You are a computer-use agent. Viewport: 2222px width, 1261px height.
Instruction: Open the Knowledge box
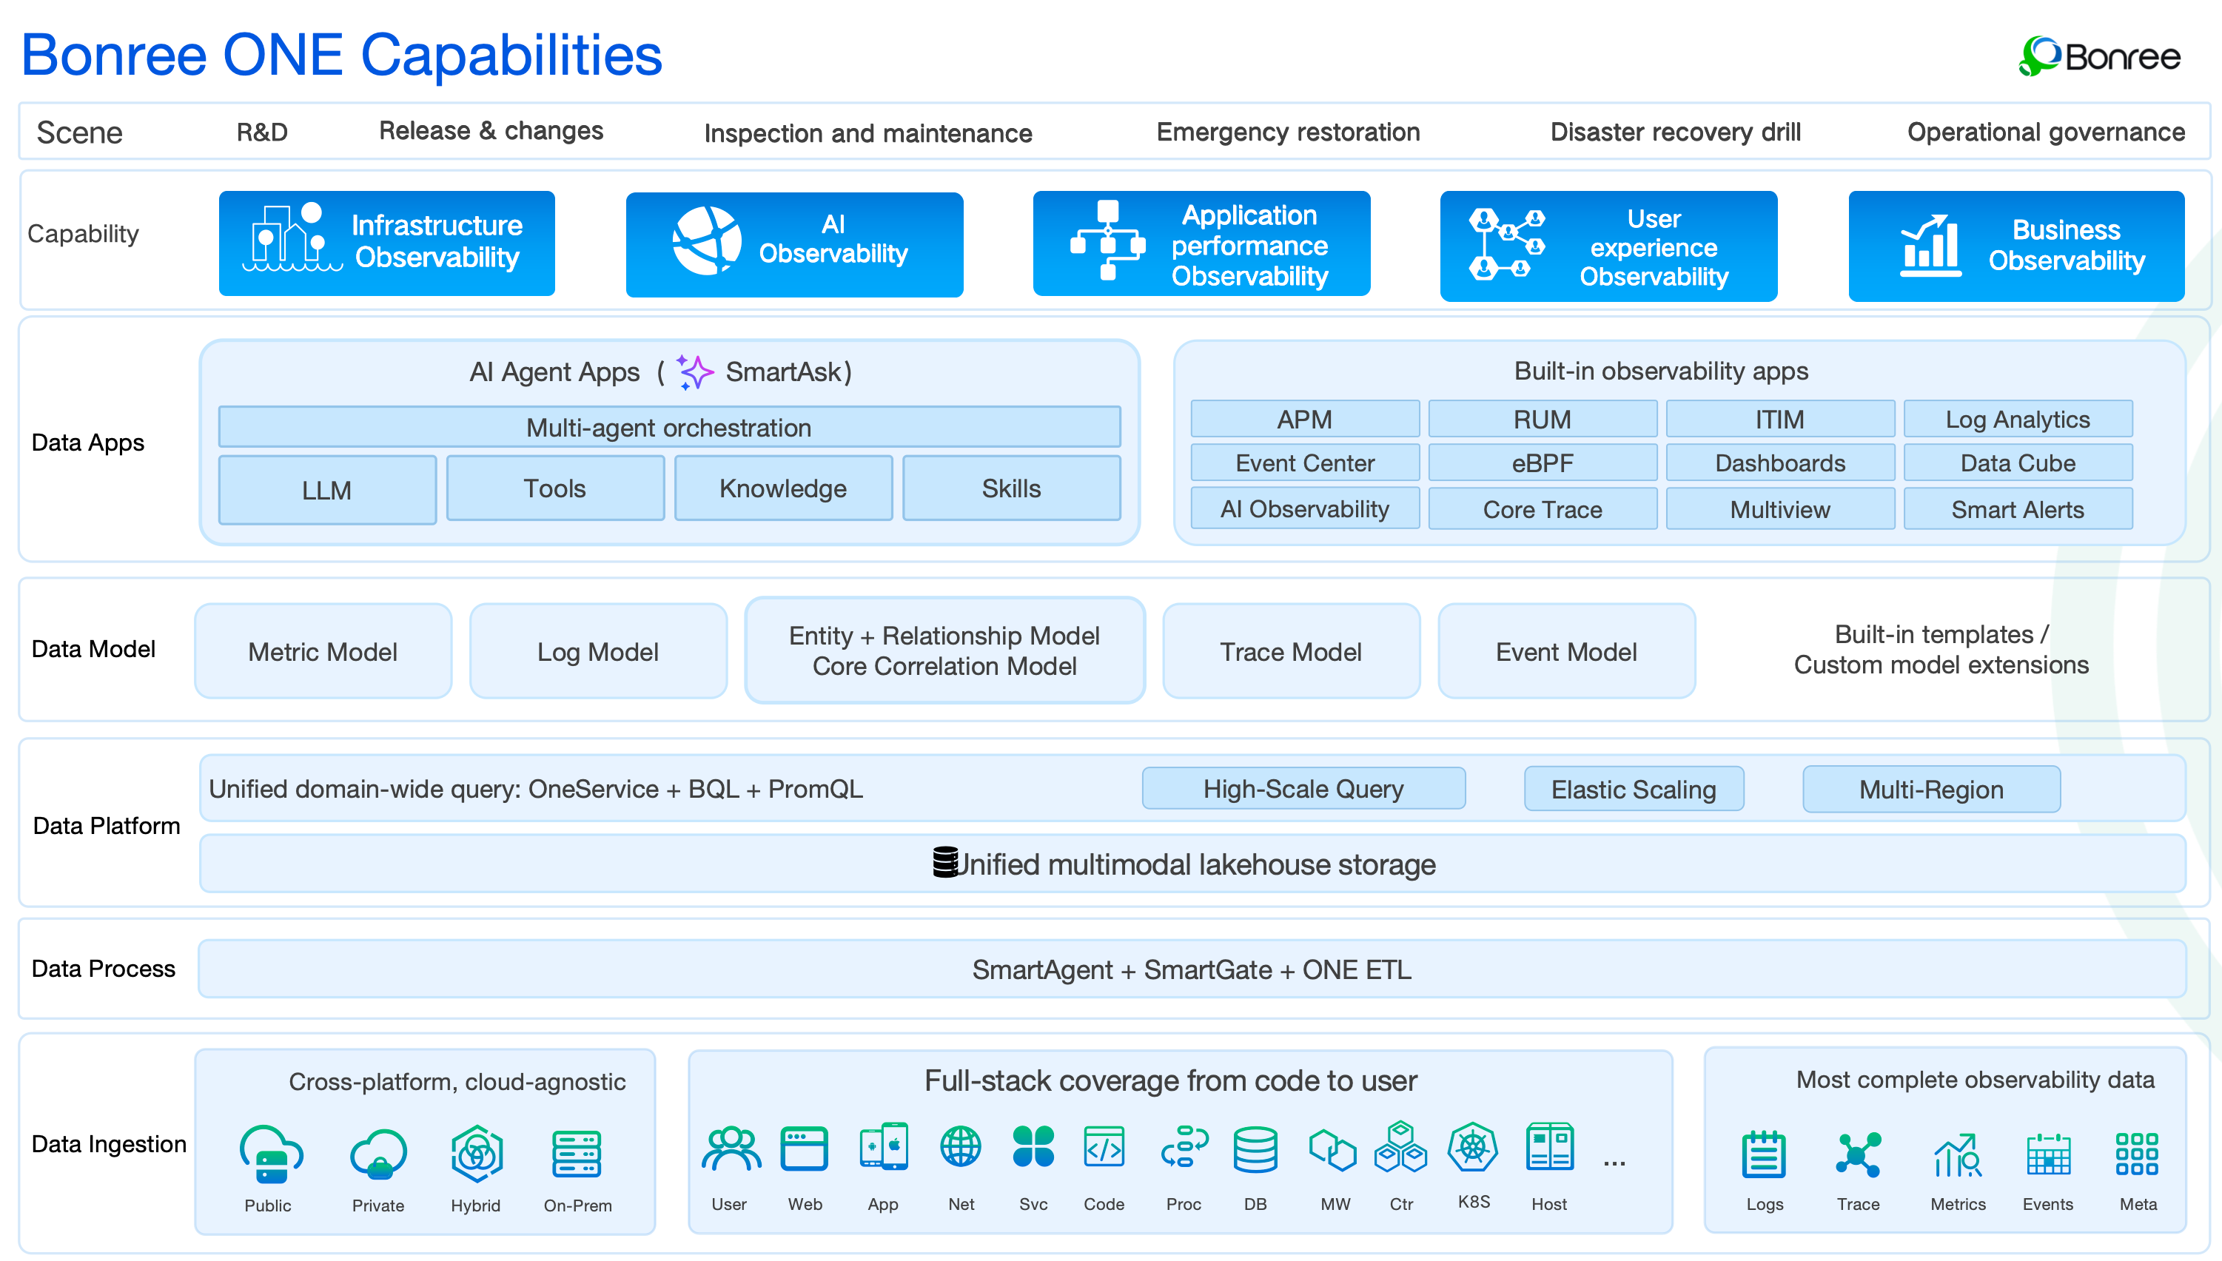tap(783, 488)
